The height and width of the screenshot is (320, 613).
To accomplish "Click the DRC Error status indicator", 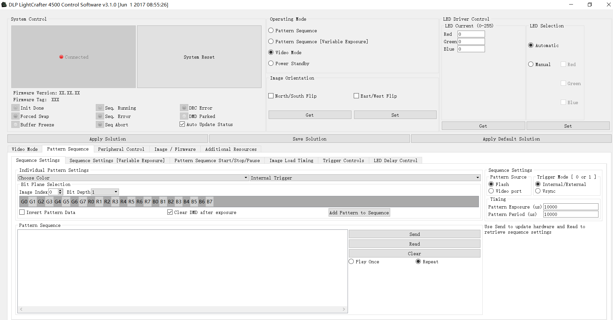I will [x=184, y=108].
